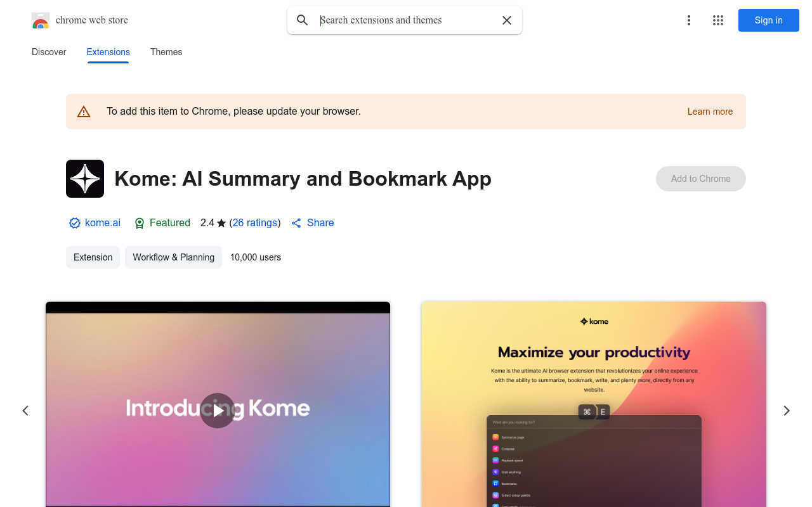Image resolution: width=812 pixels, height=507 pixels.
Task: Go to the previous screenshot
Action: (25, 411)
